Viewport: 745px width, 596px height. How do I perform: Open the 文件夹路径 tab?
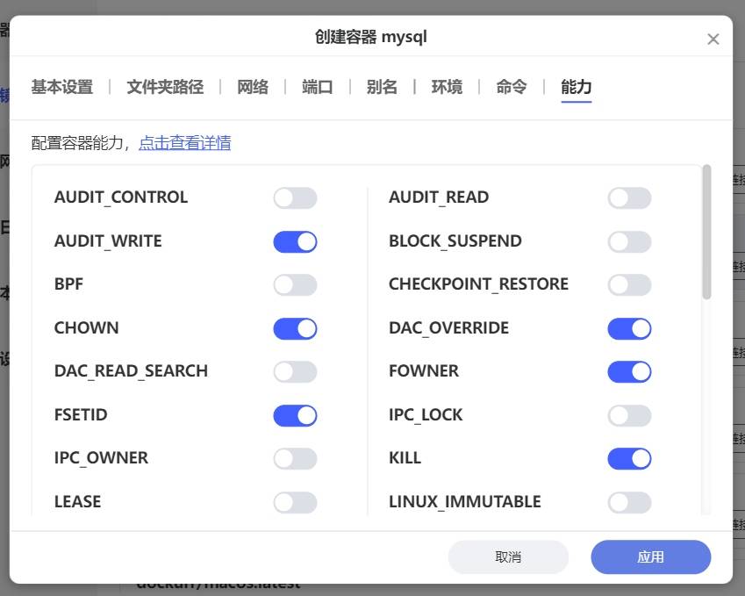point(164,87)
